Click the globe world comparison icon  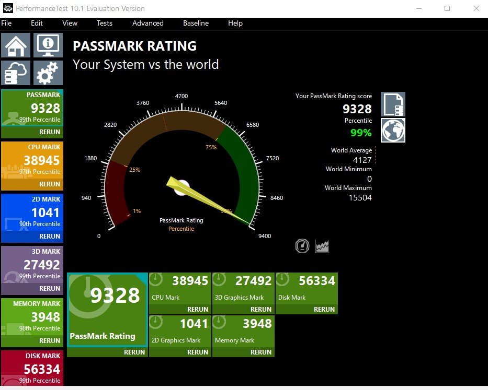[x=393, y=130]
